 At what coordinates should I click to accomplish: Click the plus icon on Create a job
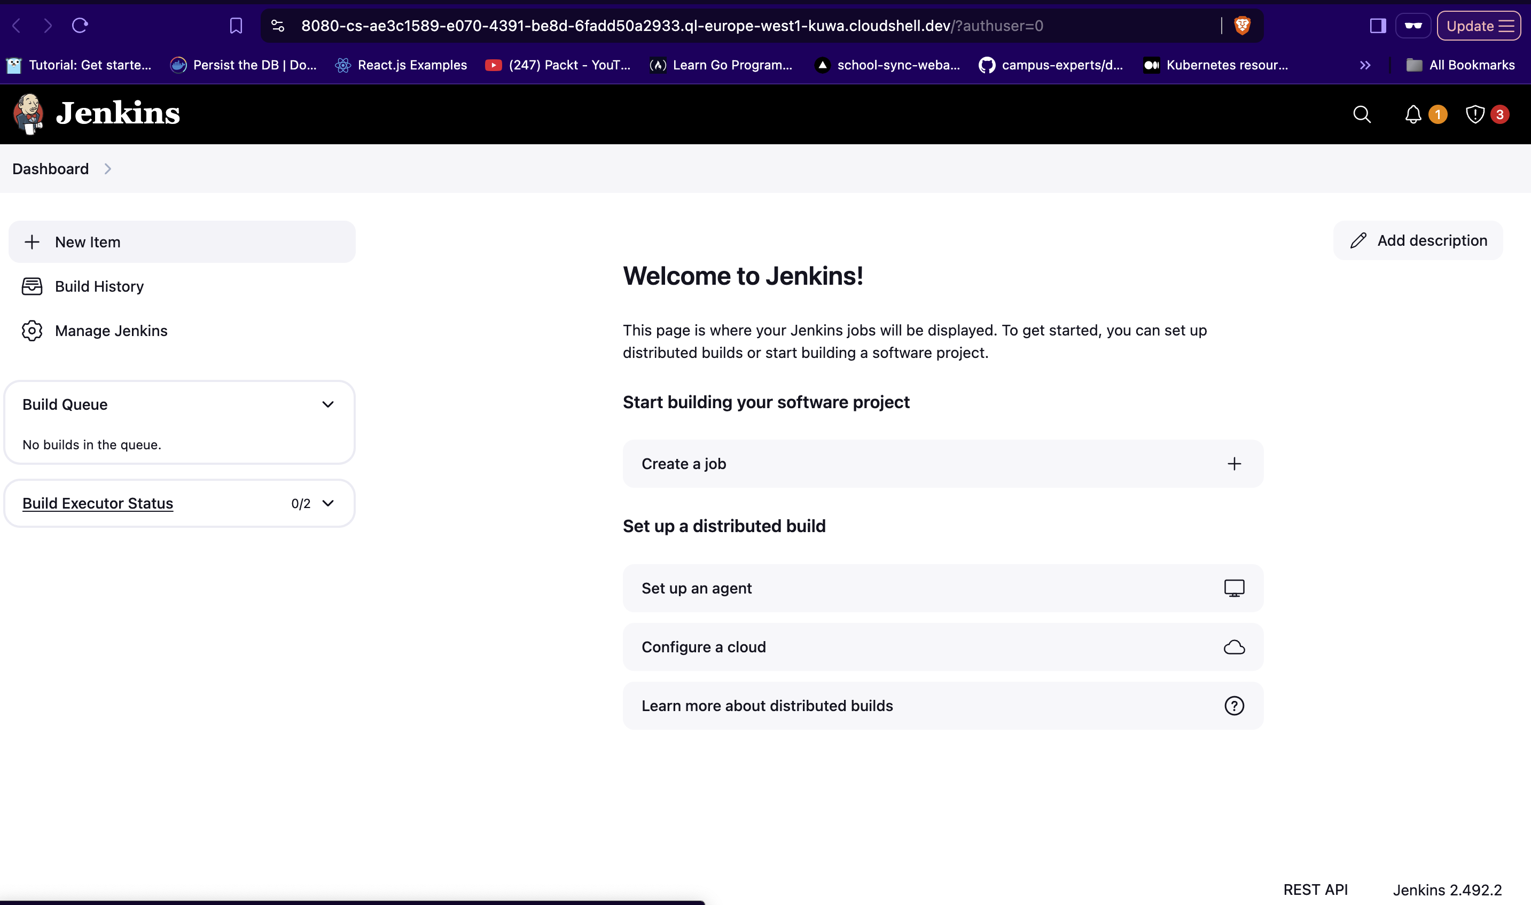[1233, 464]
